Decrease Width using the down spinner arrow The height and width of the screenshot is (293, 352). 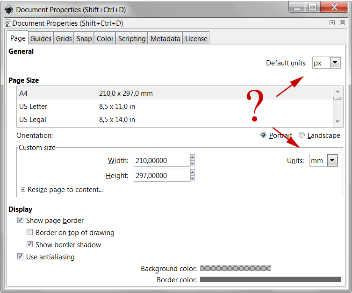[x=193, y=163]
